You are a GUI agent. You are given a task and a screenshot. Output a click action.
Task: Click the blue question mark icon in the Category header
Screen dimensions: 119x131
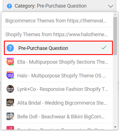pos(9,6)
